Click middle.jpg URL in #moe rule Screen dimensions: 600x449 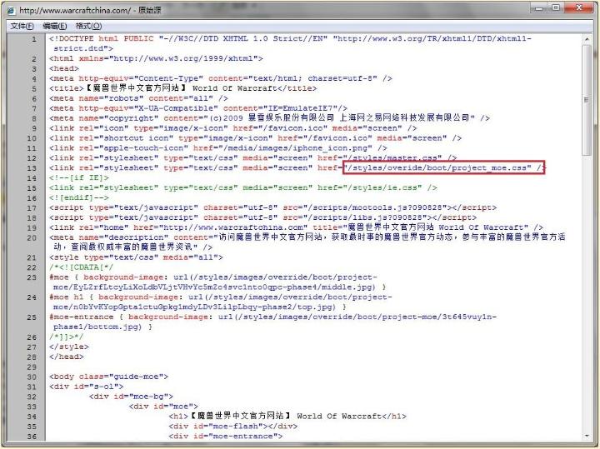tap(217, 282)
